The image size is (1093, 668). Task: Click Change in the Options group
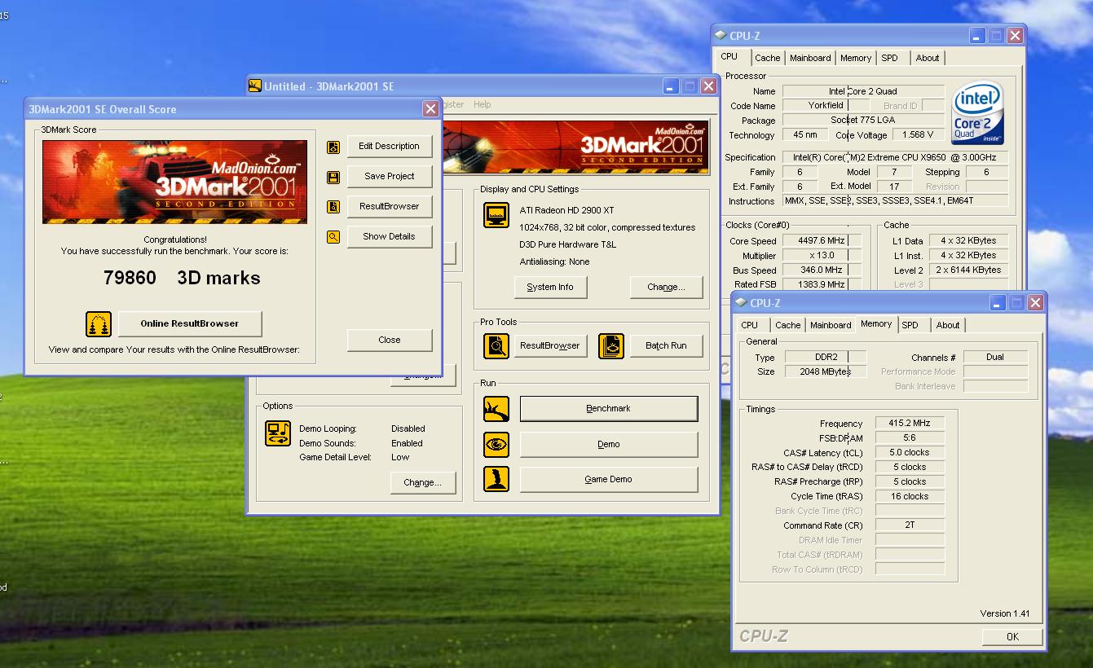click(422, 482)
